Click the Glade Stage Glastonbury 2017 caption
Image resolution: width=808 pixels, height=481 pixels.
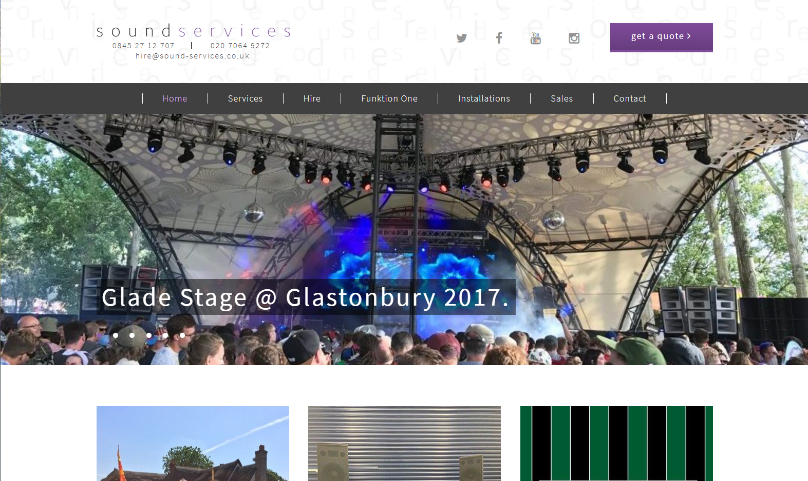click(306, 297)
